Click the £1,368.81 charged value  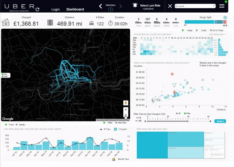pyautogui.click(x=26, y=24)
